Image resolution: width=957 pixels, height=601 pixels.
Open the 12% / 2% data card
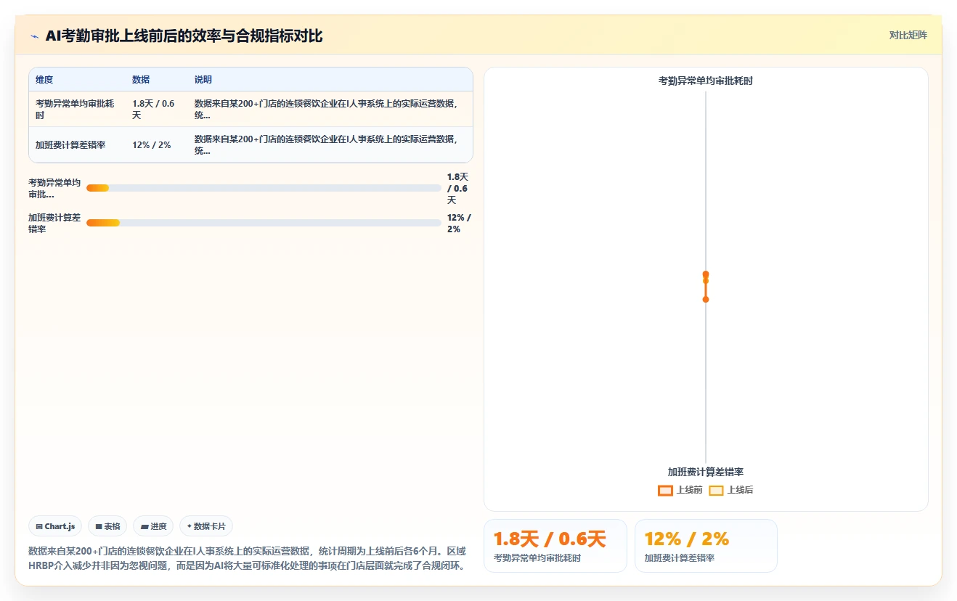706,546
